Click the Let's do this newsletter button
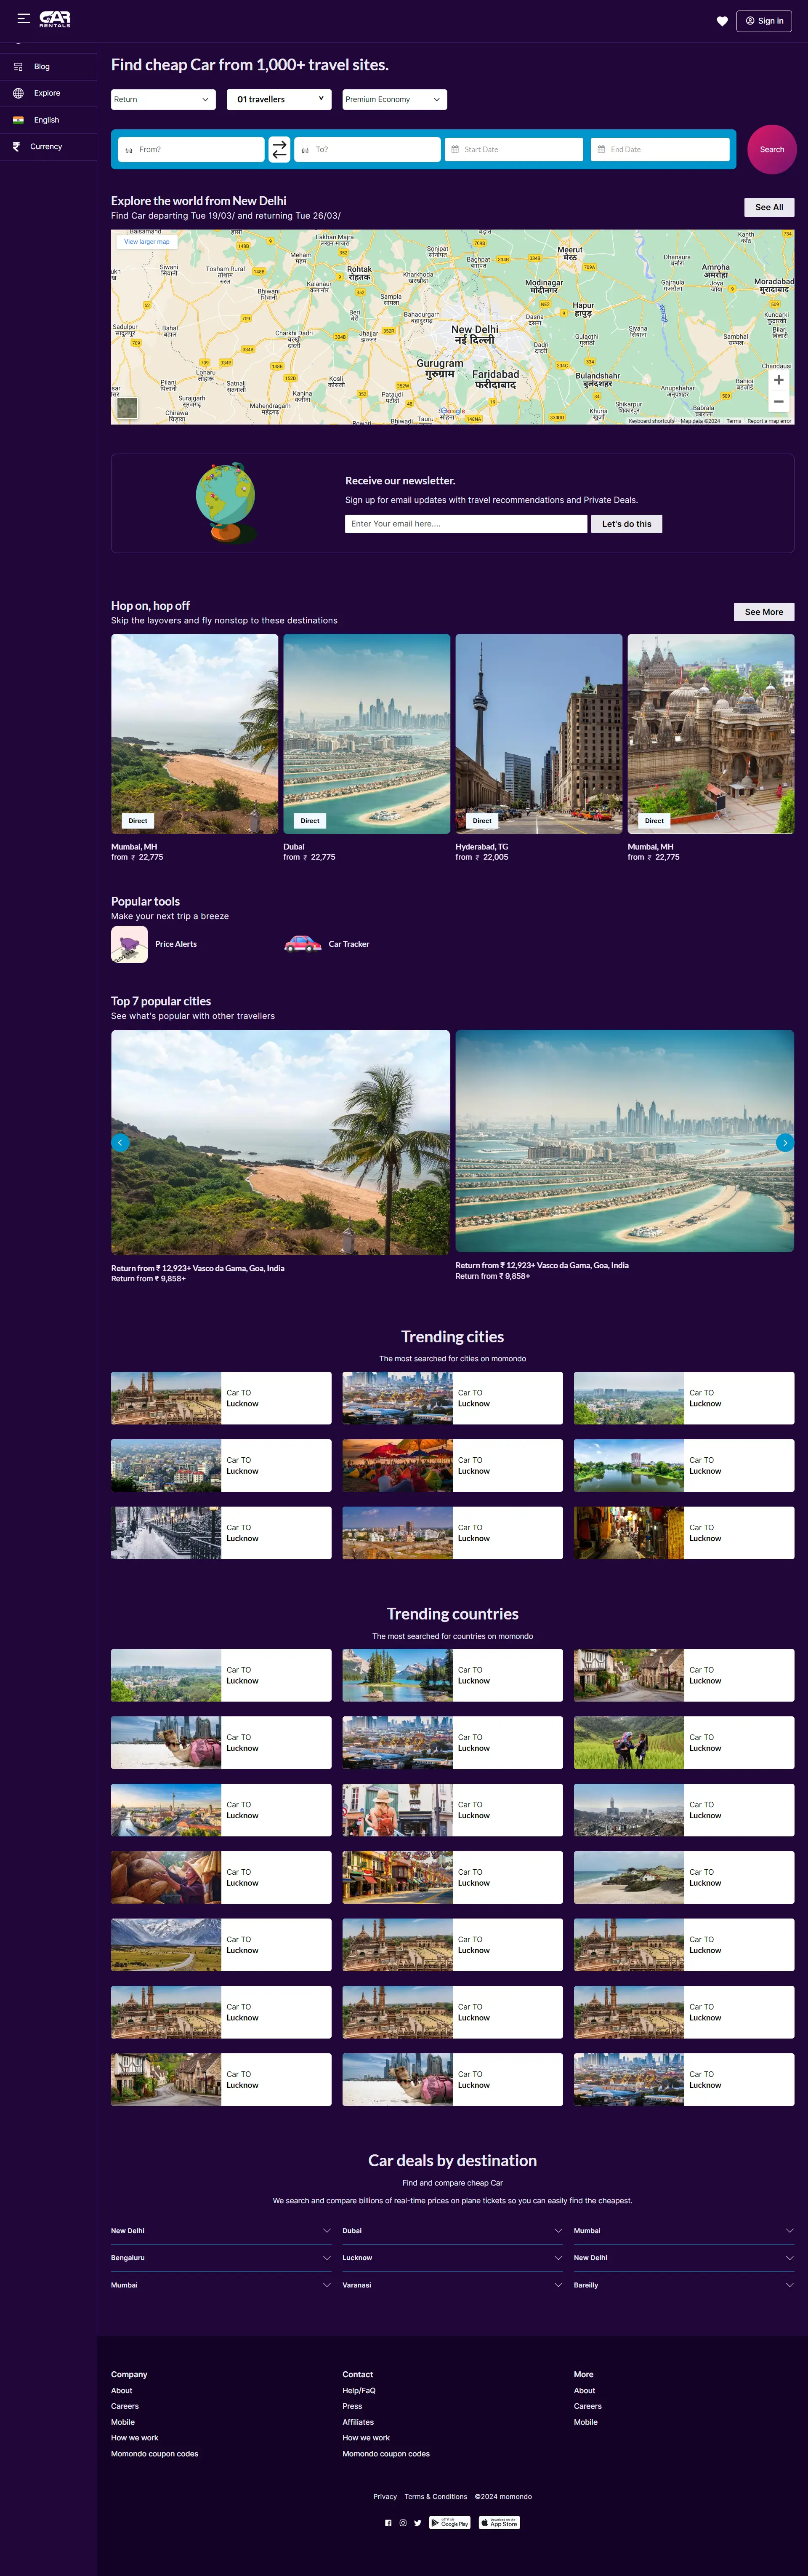This screenshot has height=2576, width=808. tap(625, 523)
